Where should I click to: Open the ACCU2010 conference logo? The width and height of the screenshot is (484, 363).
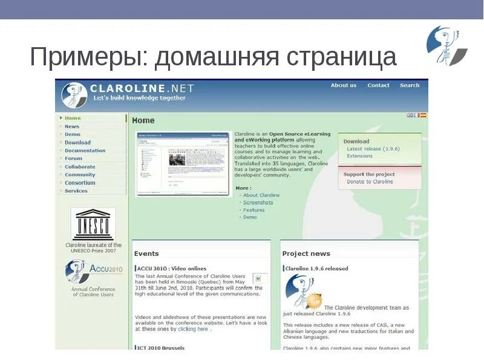pos(94,271)
